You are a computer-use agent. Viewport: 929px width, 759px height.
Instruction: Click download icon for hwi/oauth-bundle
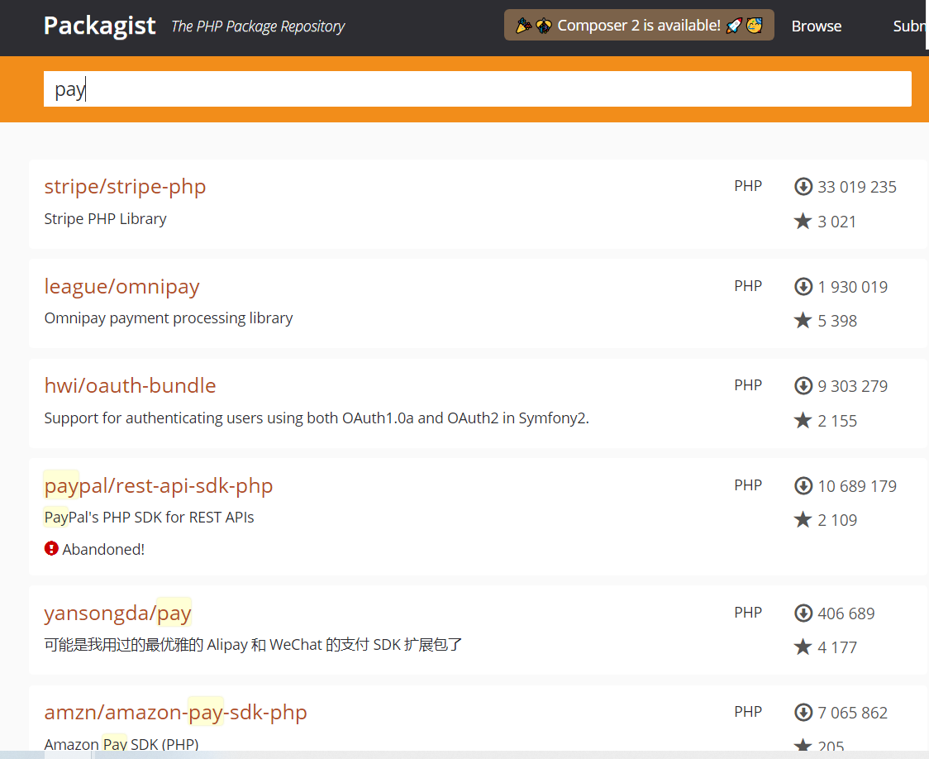(803, 386)
